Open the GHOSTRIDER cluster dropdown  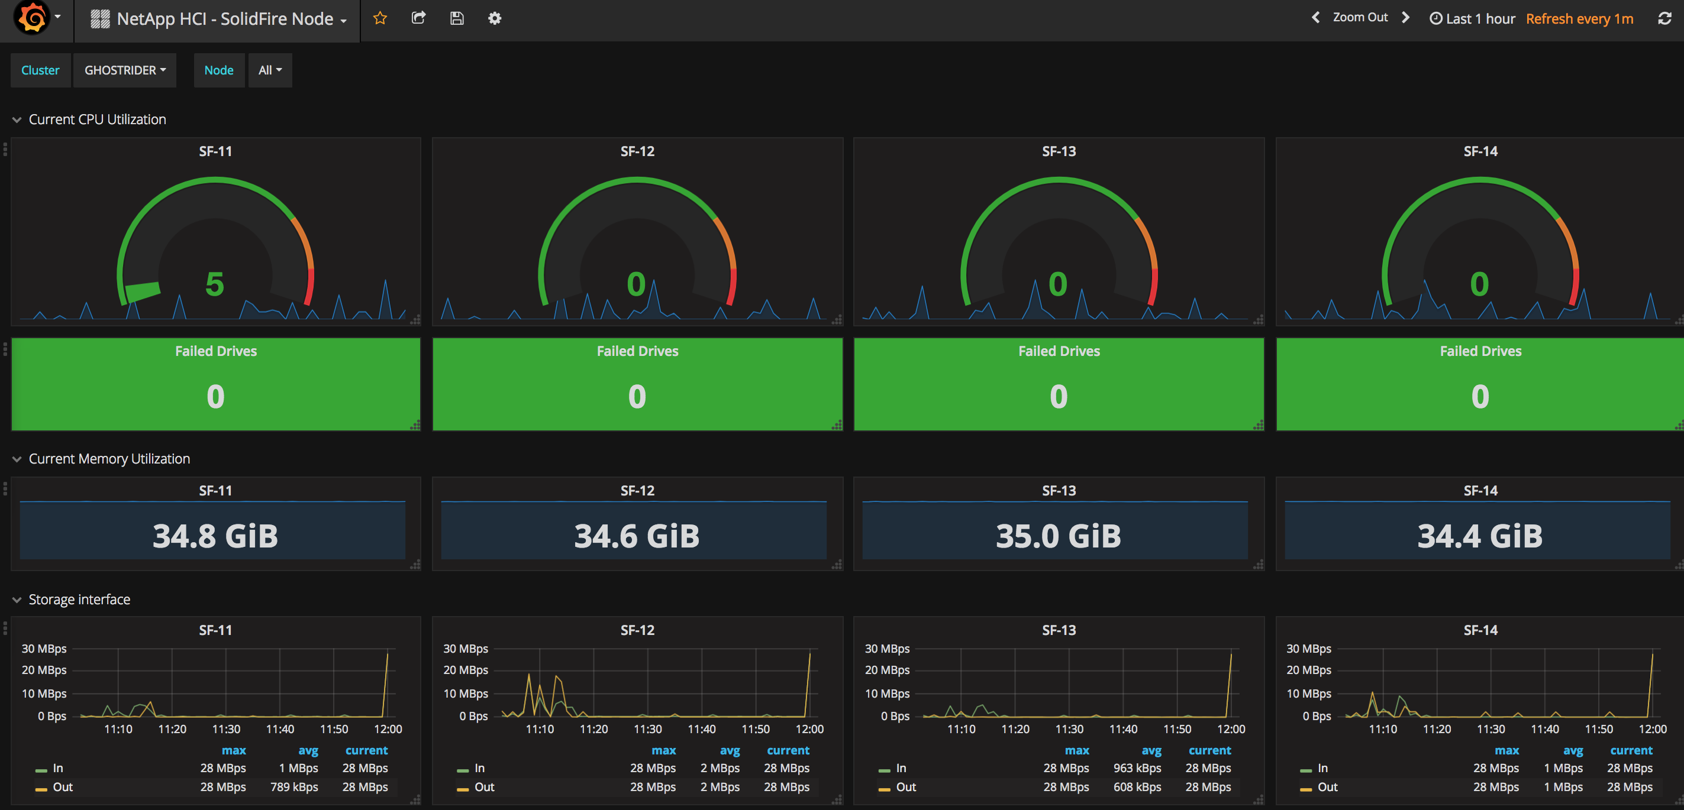click(125, 70)
